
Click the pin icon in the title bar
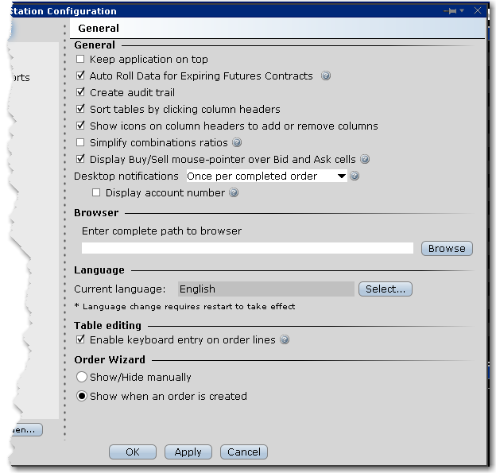click(x=451, y=11)
